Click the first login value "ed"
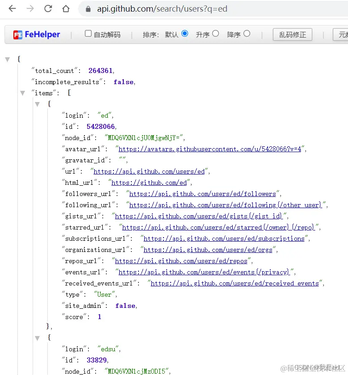 point(105,115)
